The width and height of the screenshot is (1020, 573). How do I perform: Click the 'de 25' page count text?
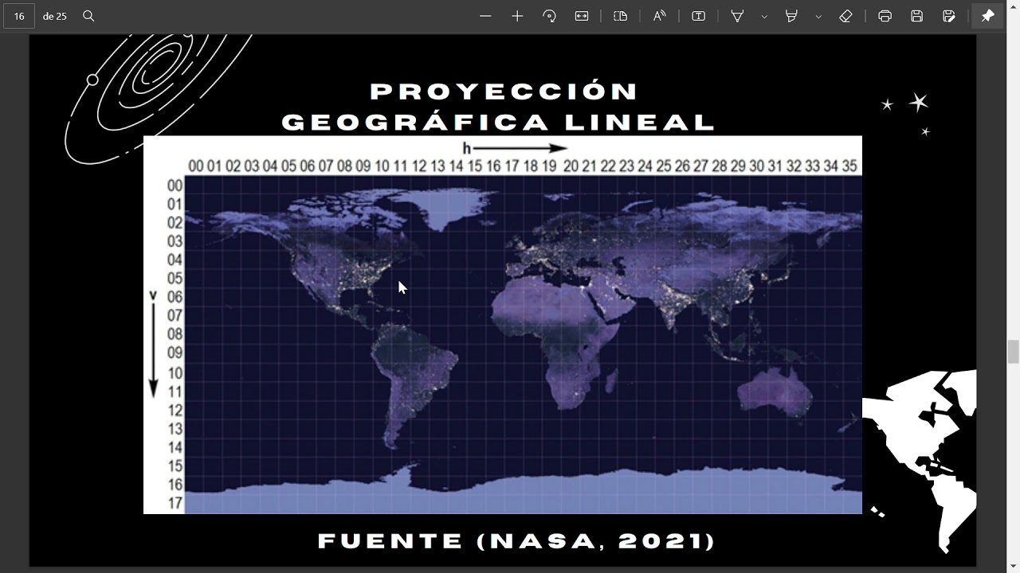pyautogui.click(x=55, y=16)
